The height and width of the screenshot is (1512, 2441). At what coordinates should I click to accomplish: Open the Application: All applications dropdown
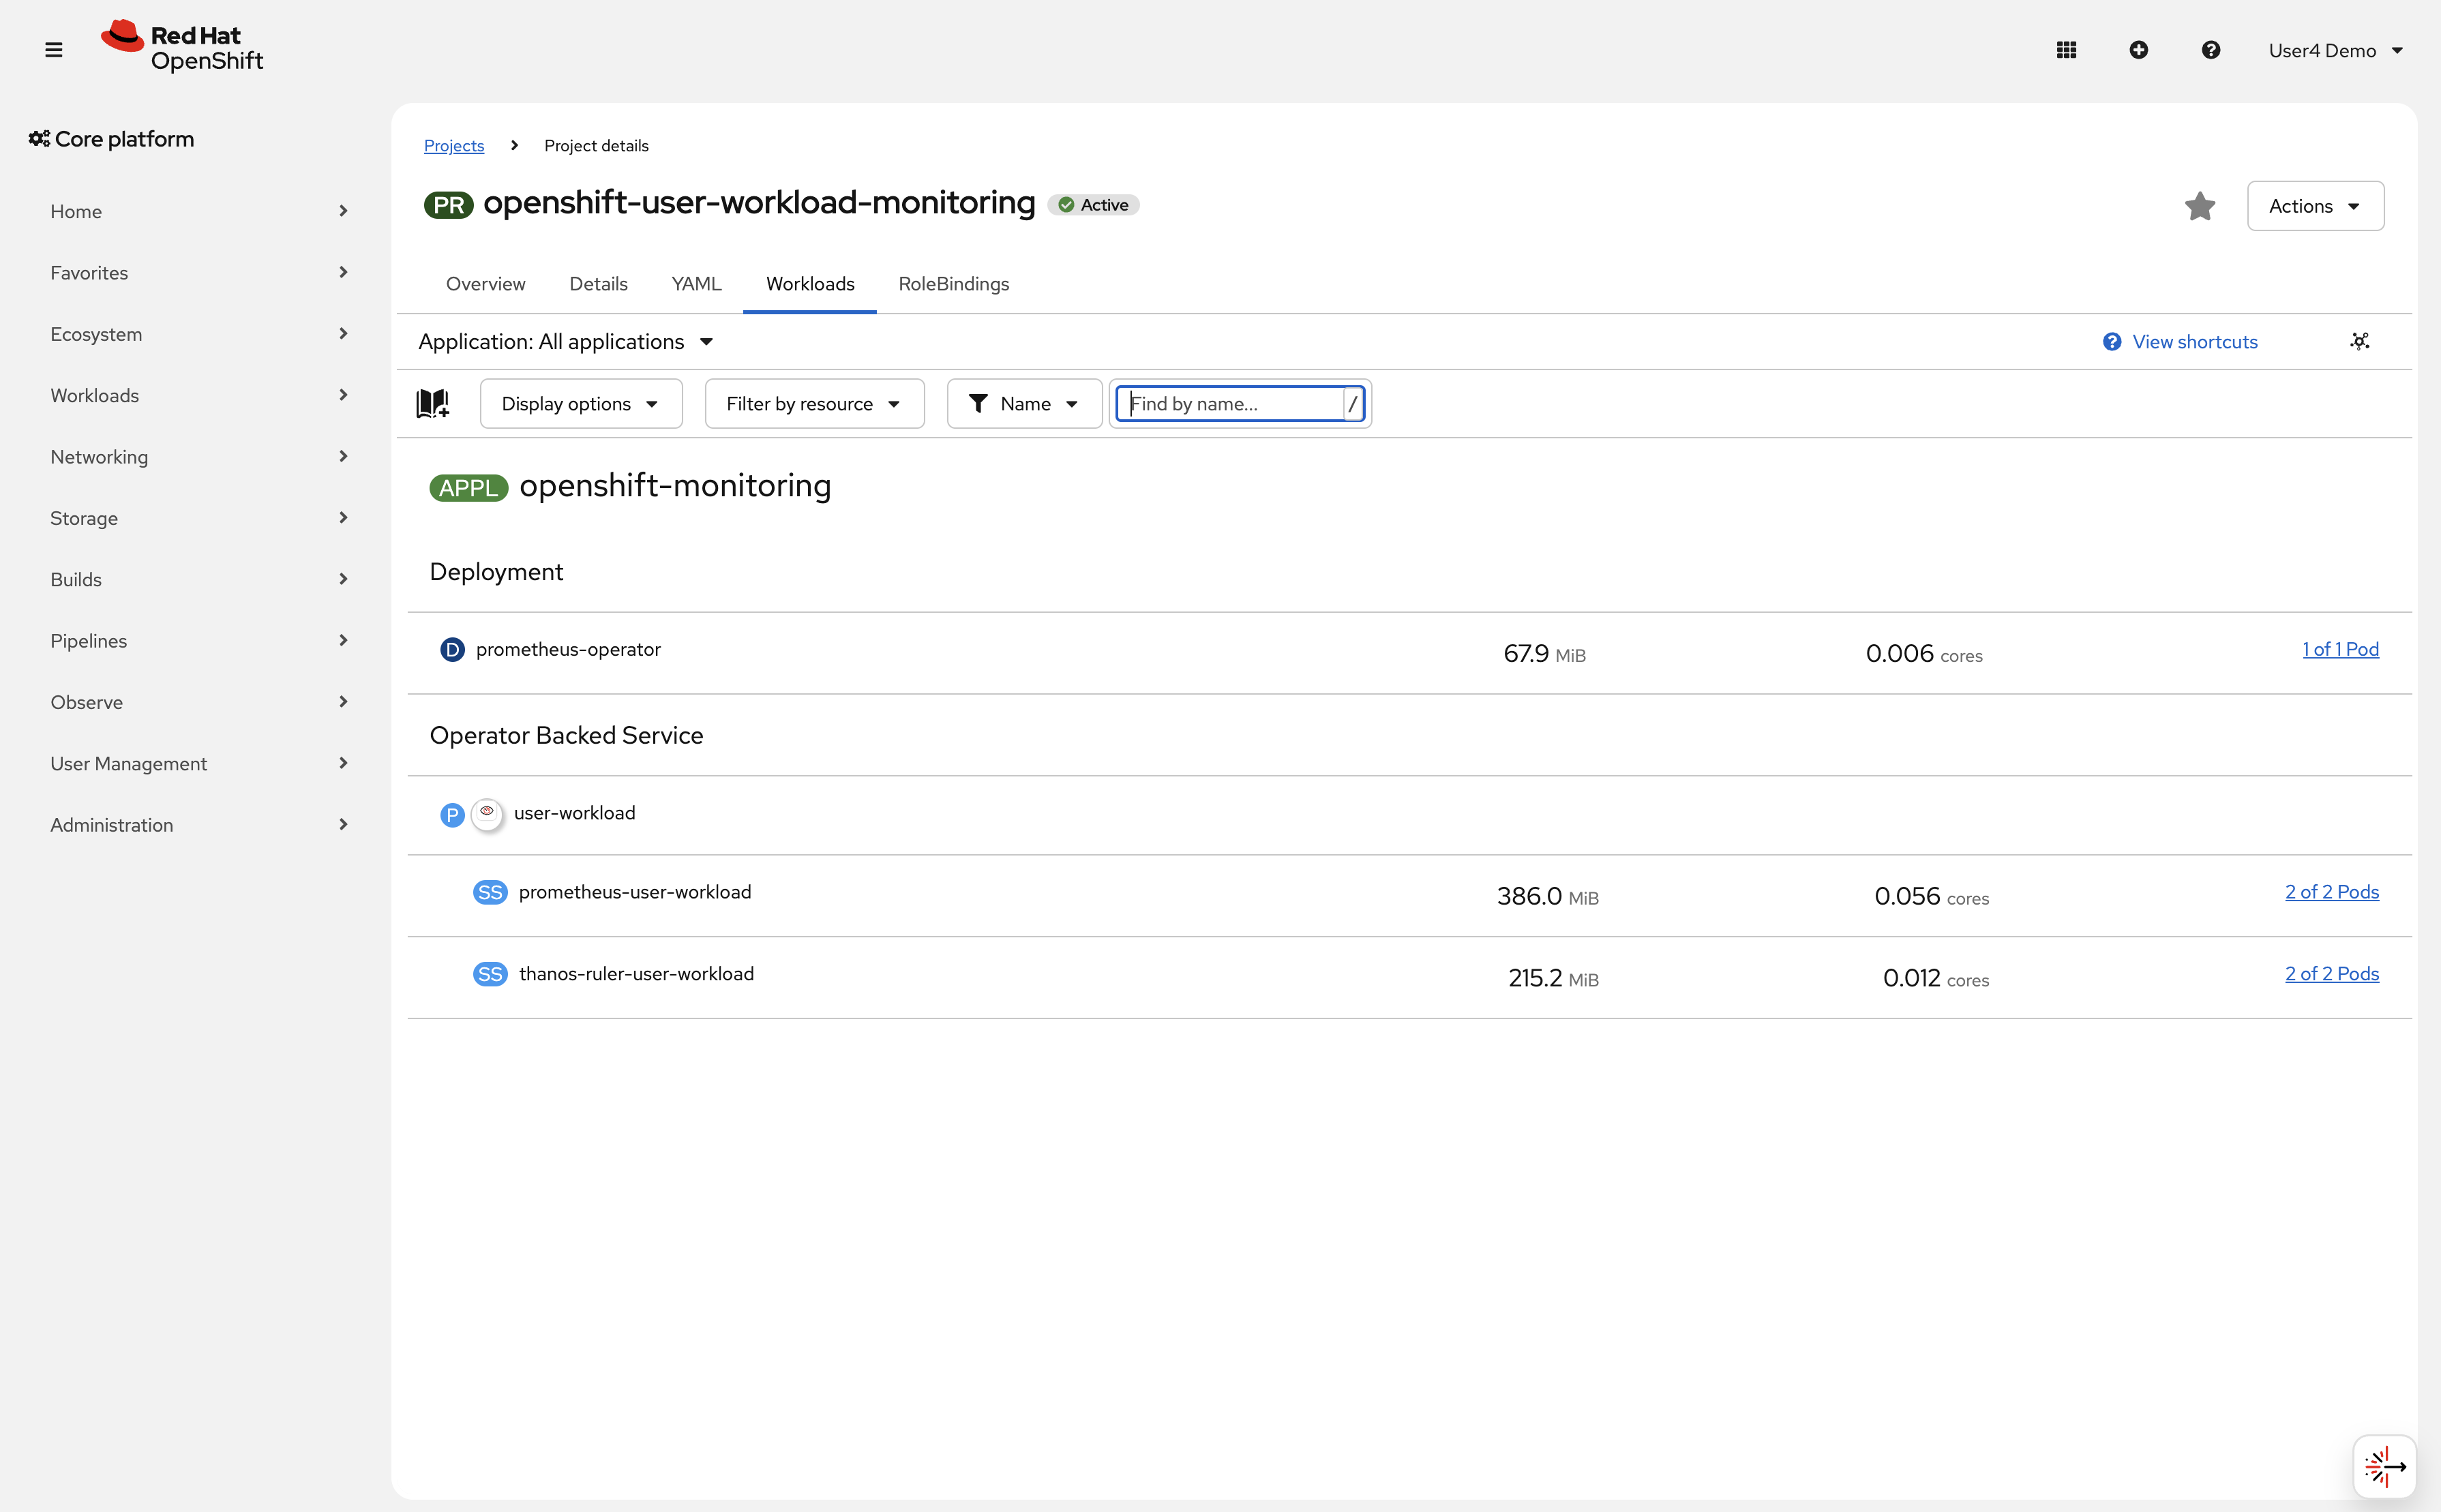click(x=565, y=341)
